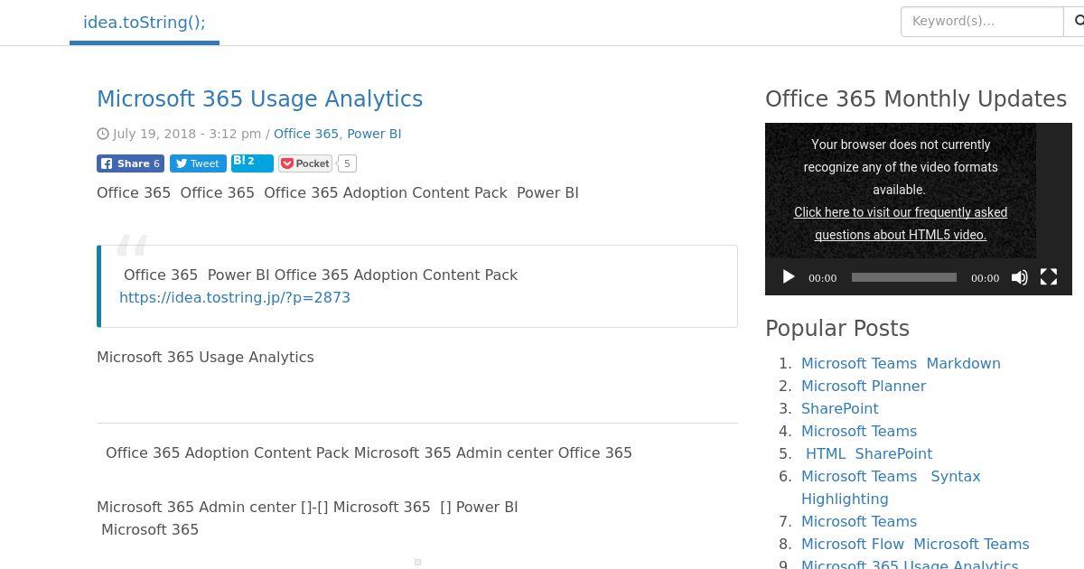Open popular post Microsoft Planner

point(864,386)
